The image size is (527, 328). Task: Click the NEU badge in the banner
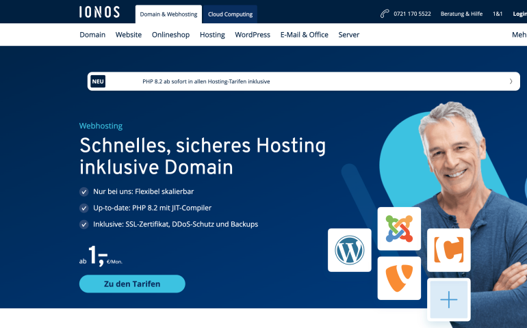coord(98,81)
